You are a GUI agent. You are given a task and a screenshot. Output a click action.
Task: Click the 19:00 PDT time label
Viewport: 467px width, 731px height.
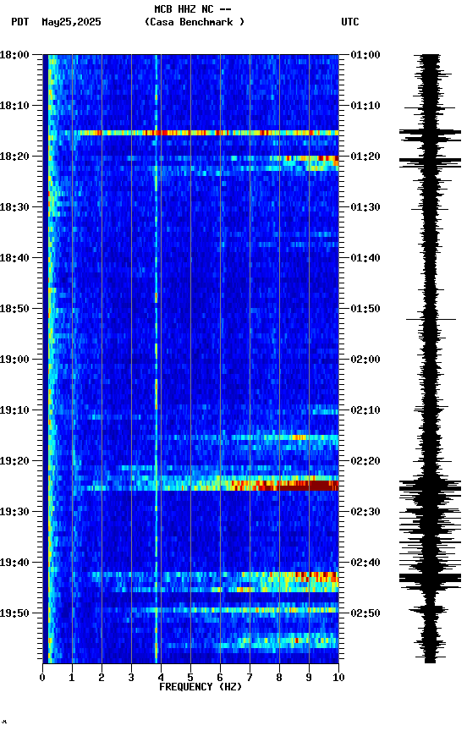(14, 360)
